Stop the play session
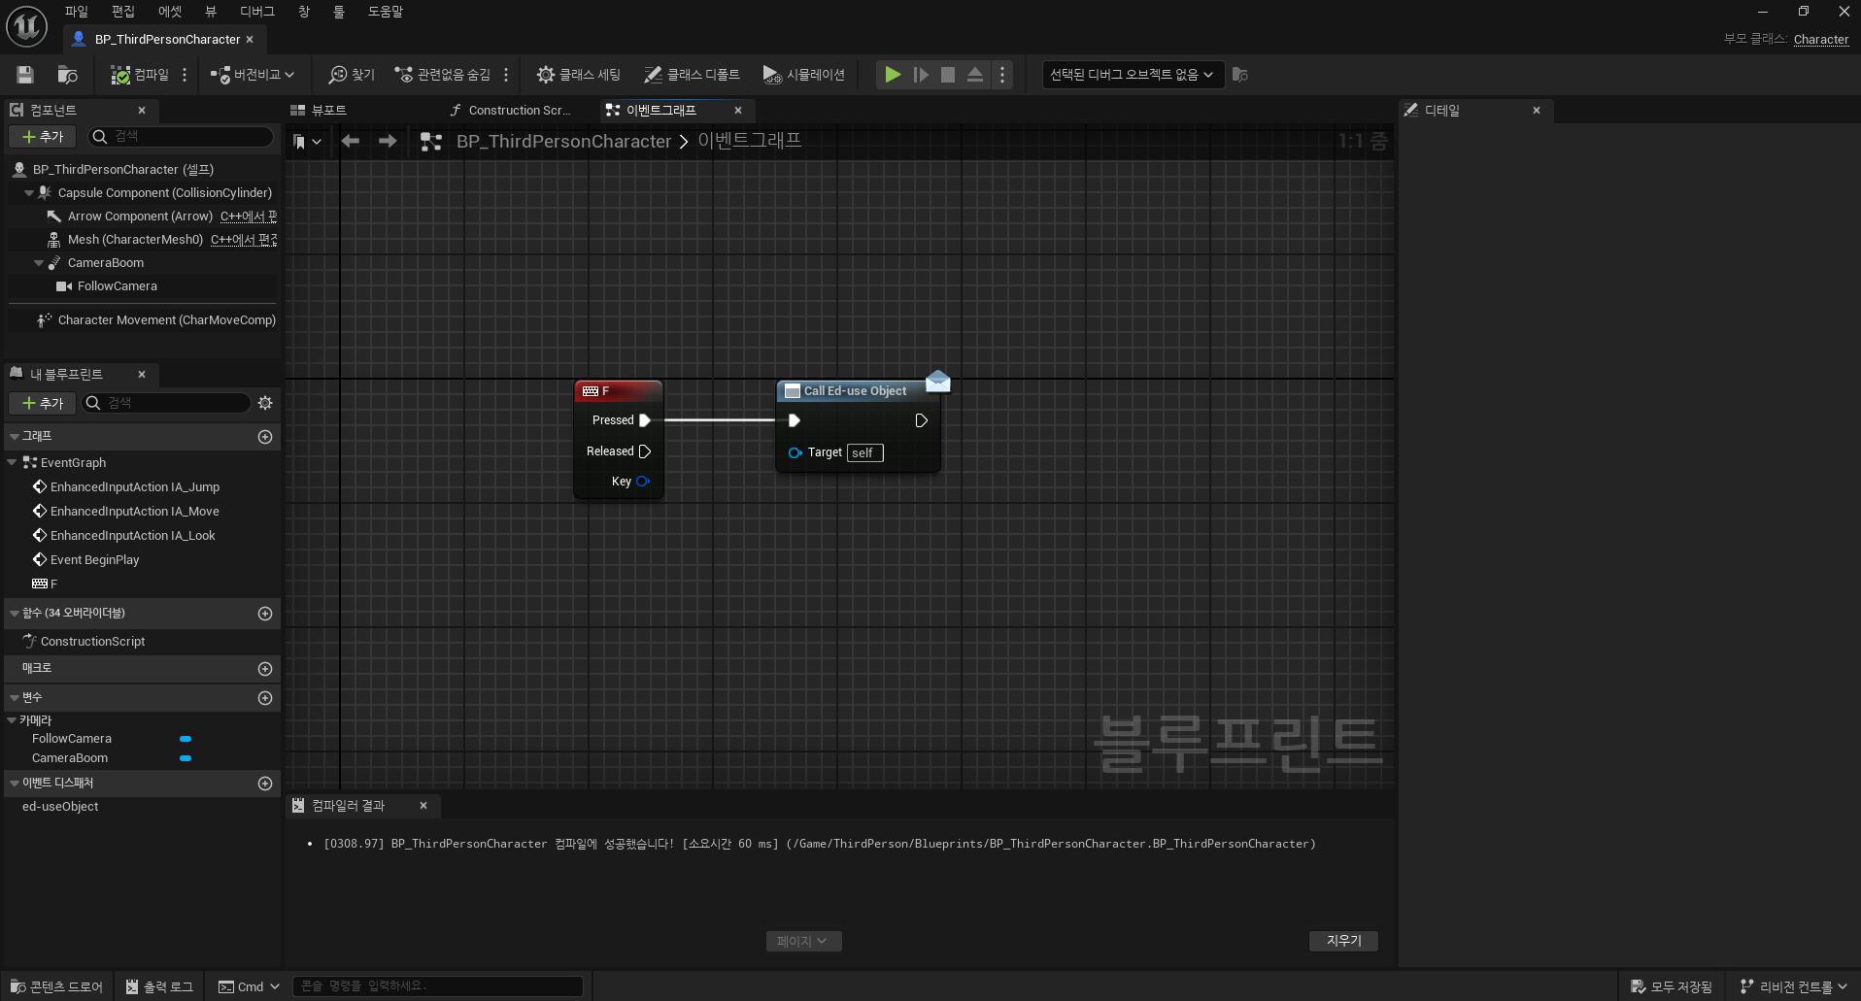 [x=948, y=75]
